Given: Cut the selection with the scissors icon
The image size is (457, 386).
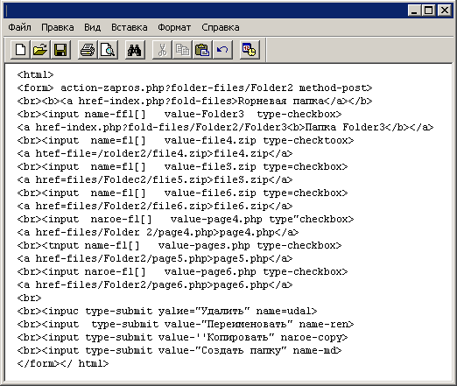Looking at the screenshot, I should pyautogui.click(x=162, y=50).
